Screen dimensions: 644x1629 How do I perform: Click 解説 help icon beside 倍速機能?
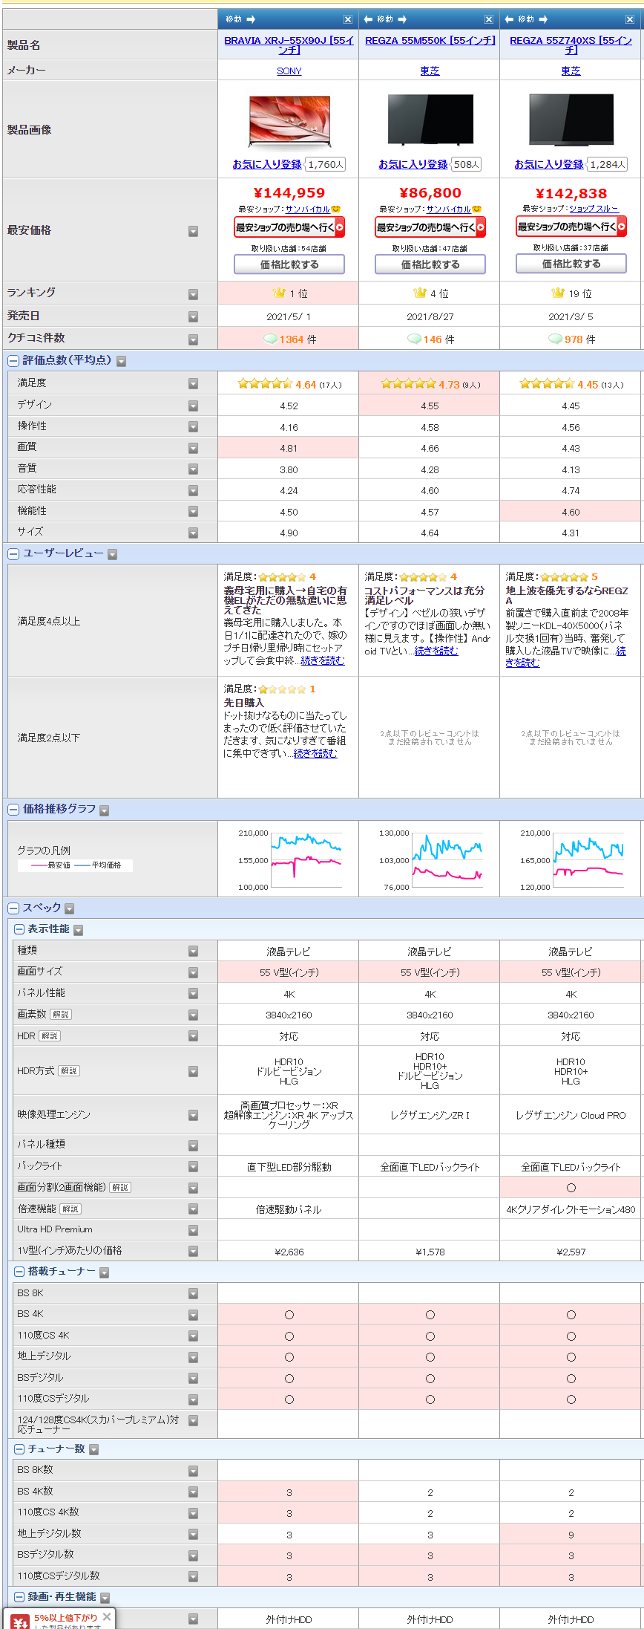(70, 1209)
